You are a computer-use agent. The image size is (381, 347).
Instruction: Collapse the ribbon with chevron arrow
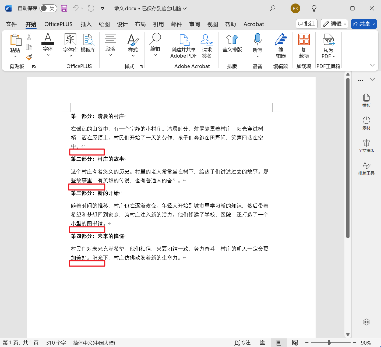(x=372, y=65)
